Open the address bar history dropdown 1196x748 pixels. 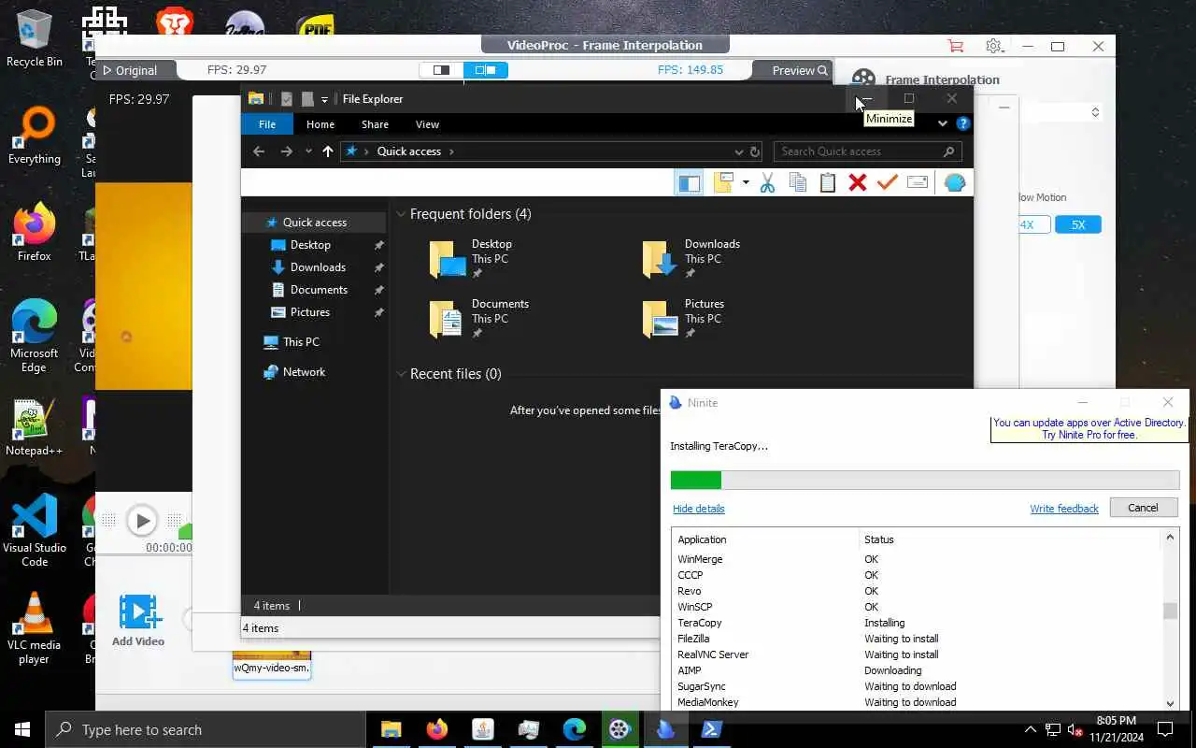(739, 151)
